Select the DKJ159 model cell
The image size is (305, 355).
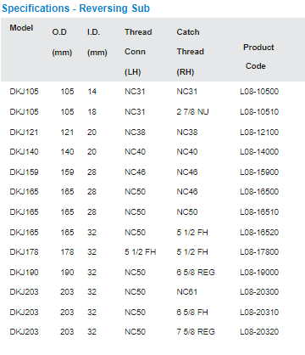tap(24, 172)
